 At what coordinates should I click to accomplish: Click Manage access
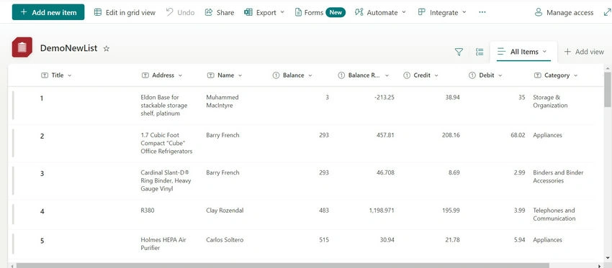click(564, 13)
